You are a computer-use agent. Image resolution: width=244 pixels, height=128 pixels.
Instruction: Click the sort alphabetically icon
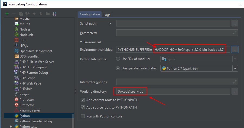[54, 14]
